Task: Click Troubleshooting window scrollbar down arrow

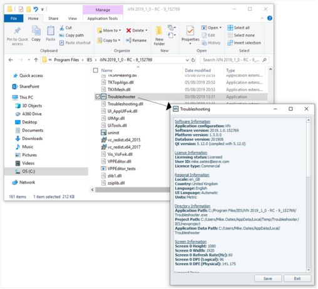Action: [309, 270]
